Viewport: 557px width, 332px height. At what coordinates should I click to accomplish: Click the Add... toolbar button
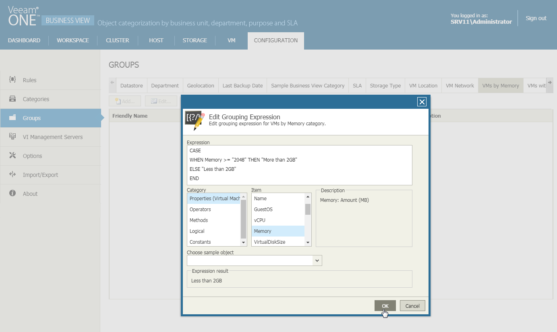coord(125,101)
